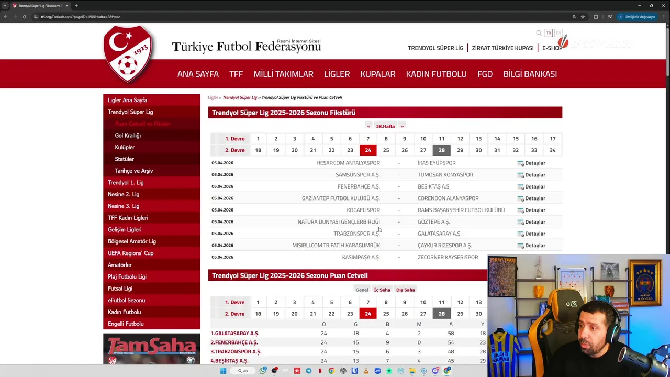This screenshot has width=670, height=377.
Task: Select week 28 in fixture table
Action: [x=442, y=150]
